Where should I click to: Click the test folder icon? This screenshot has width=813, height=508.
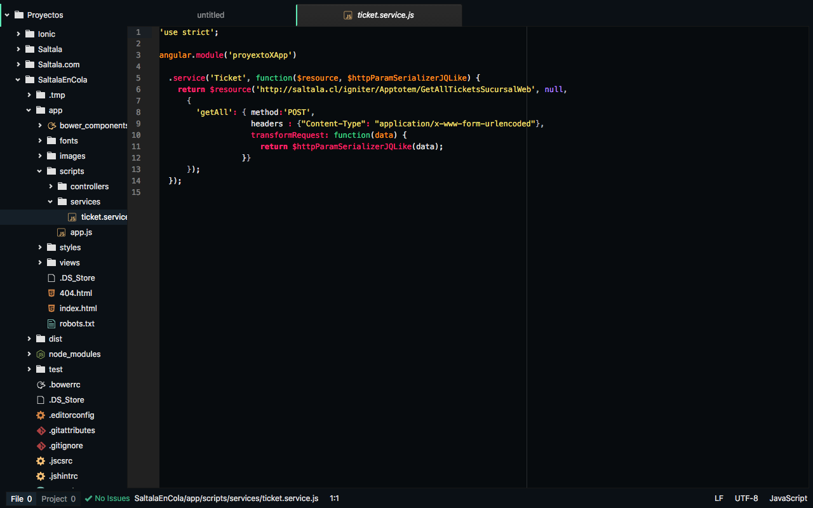40,369
